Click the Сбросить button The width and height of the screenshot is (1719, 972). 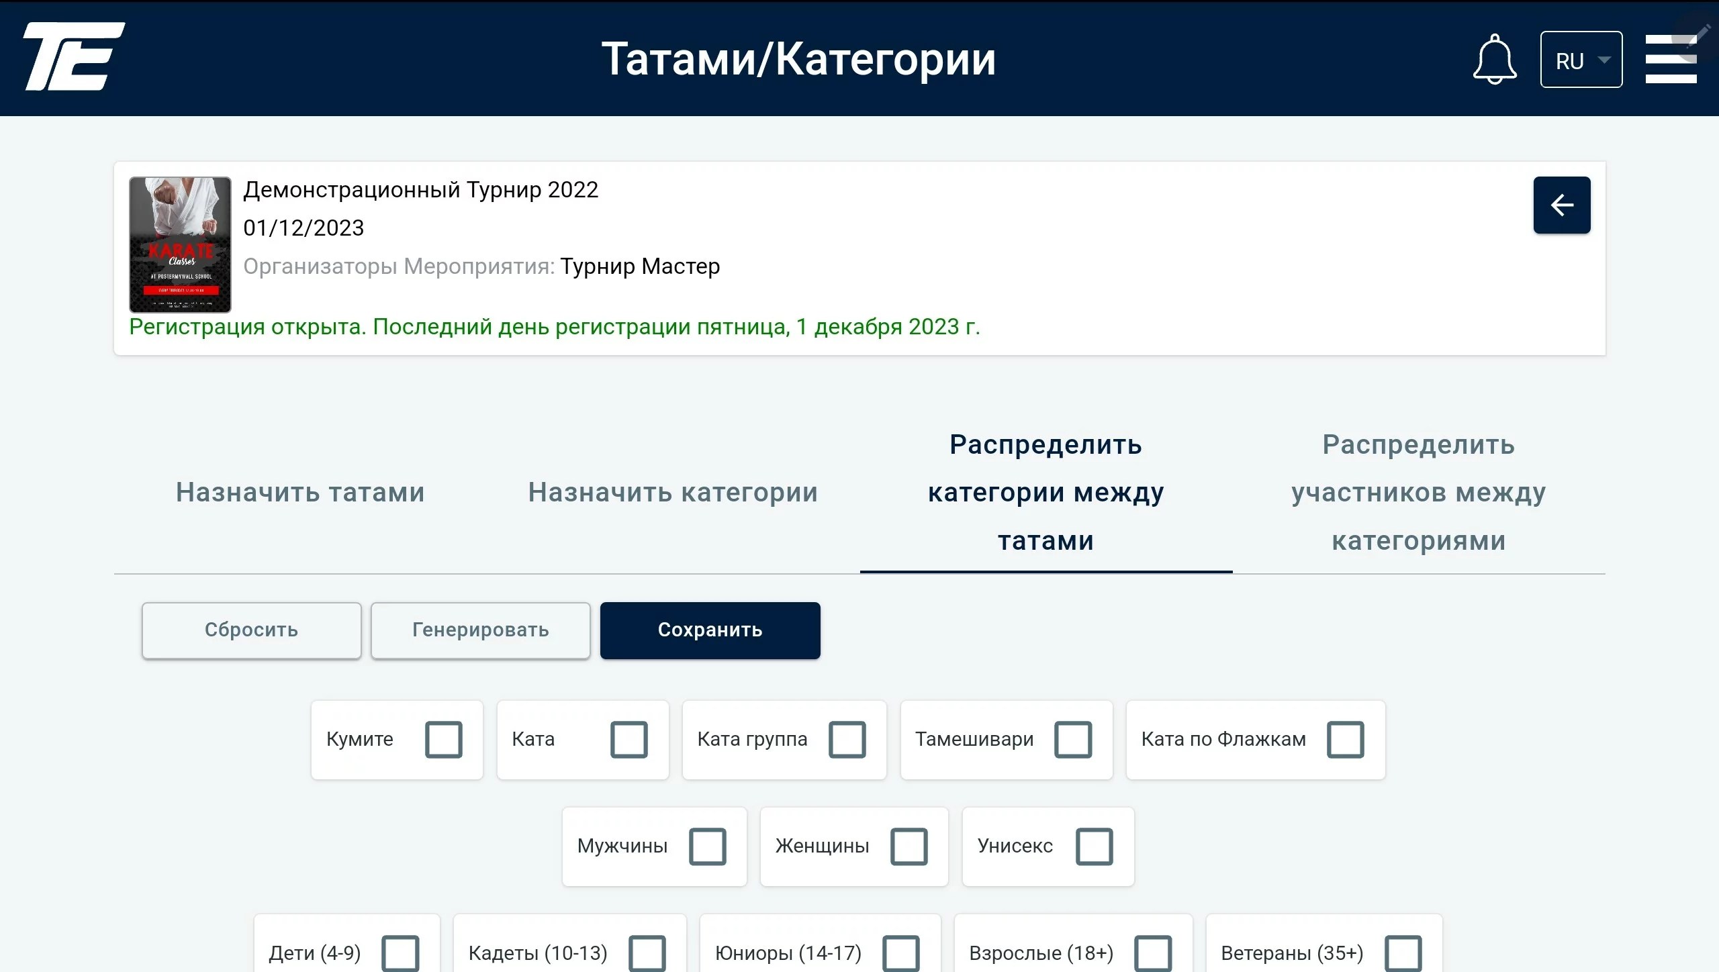click(x=251, y=630)
